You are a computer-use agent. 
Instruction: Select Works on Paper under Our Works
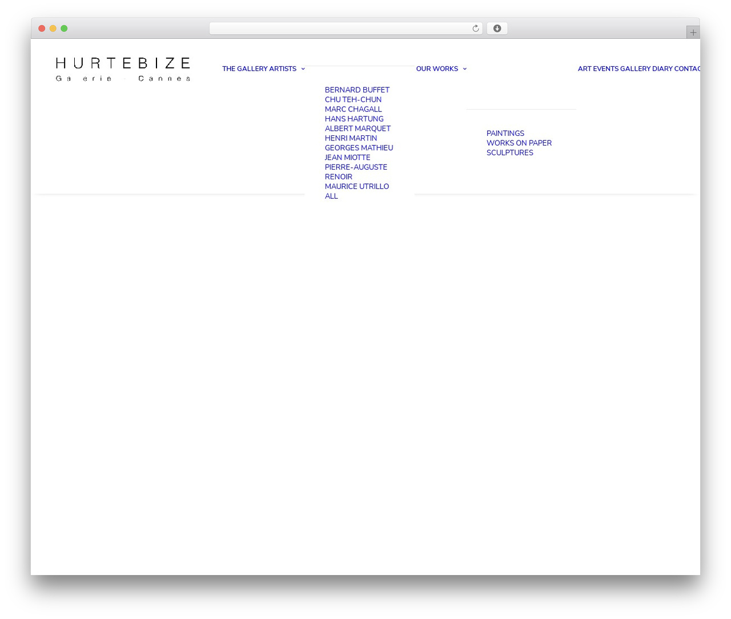coord(519,143)
